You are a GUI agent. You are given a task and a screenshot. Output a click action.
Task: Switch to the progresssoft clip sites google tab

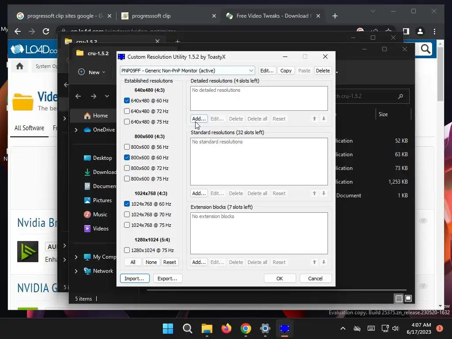tap(64, 16)
